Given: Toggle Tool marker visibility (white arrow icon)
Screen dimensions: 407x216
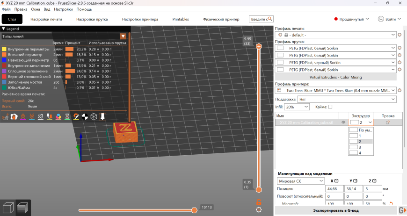Looking at the screenshot, I should click(x=102, y=117).
